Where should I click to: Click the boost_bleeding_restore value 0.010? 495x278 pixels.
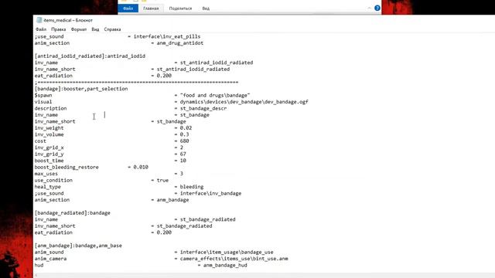pos(141,167)
